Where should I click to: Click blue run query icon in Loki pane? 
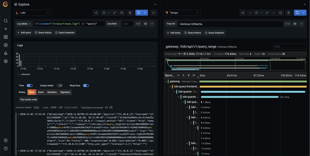139,13
